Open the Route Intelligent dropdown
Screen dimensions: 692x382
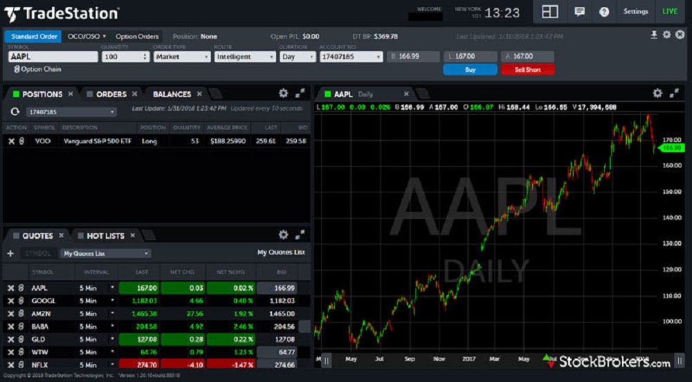244,57
